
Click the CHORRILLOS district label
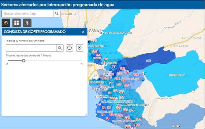105,112
